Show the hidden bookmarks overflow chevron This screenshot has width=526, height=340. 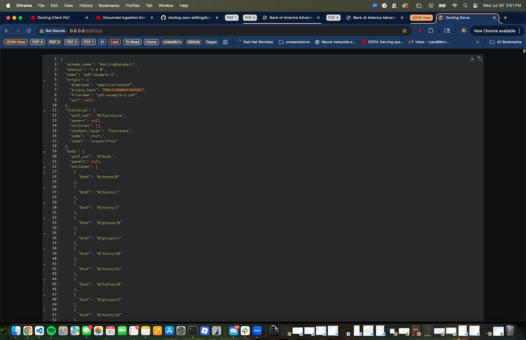477,42
